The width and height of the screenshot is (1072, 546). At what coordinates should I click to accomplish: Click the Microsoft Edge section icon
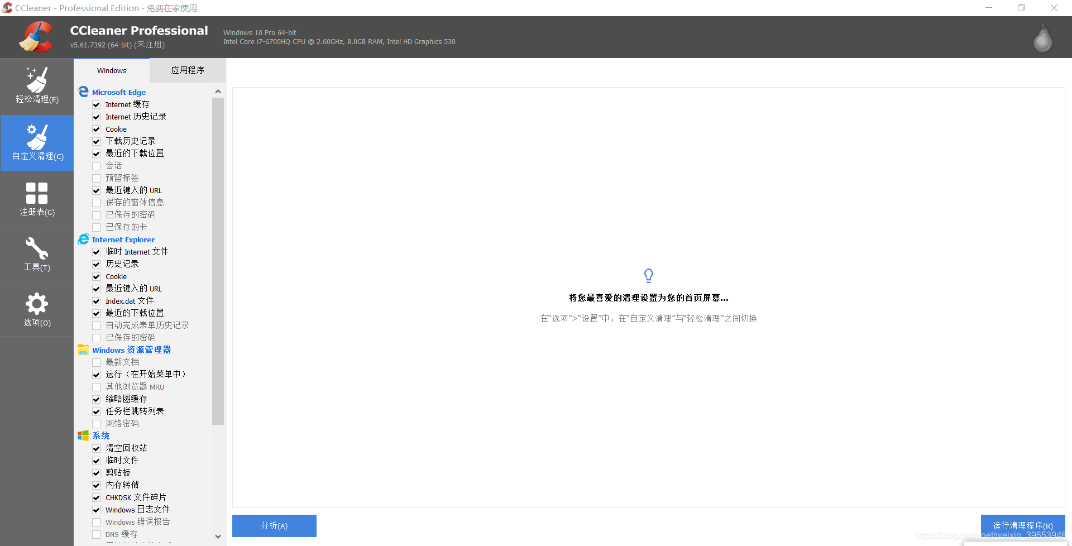(83, 92)
